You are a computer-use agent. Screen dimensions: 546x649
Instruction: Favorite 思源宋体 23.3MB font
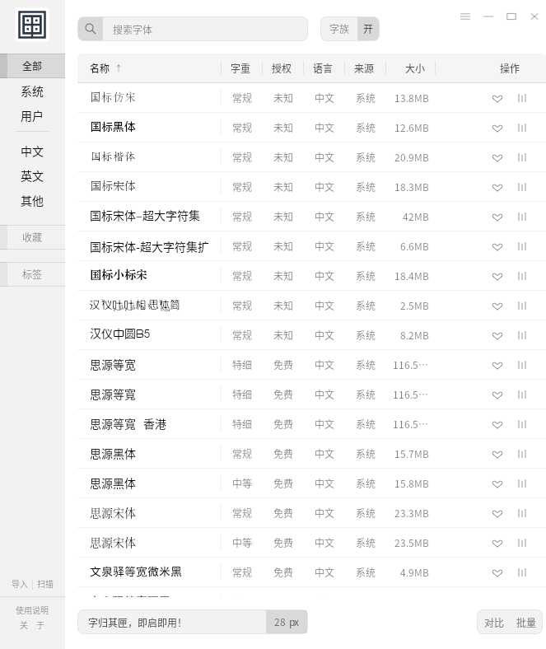[x=497, y=514]
